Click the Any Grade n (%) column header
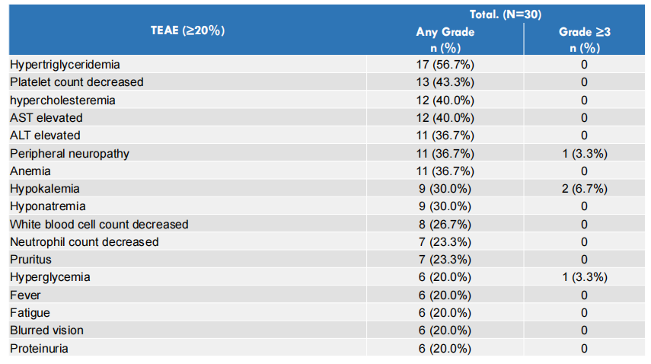 (x=445, y=40)
